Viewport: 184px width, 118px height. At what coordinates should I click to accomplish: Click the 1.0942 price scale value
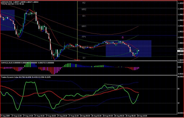click(x=181, y=26)
